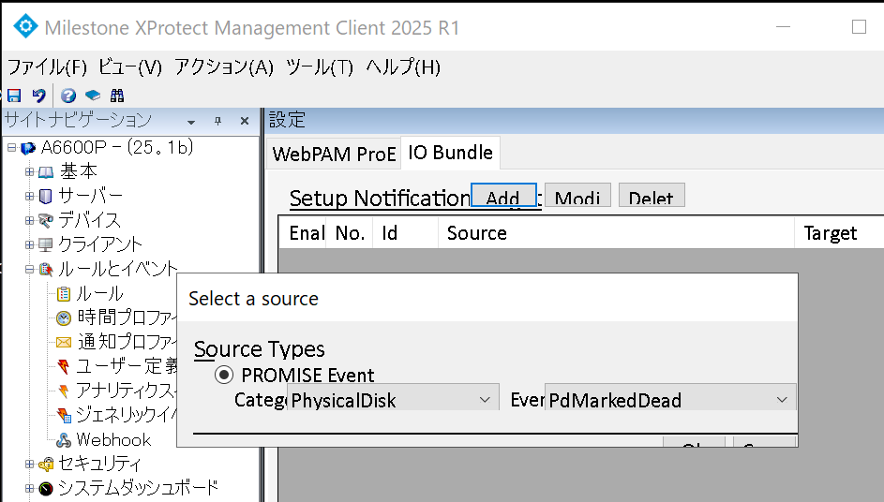Click the blue book toolbar icon
Screen dimensions: 884x502
point(93,96)
